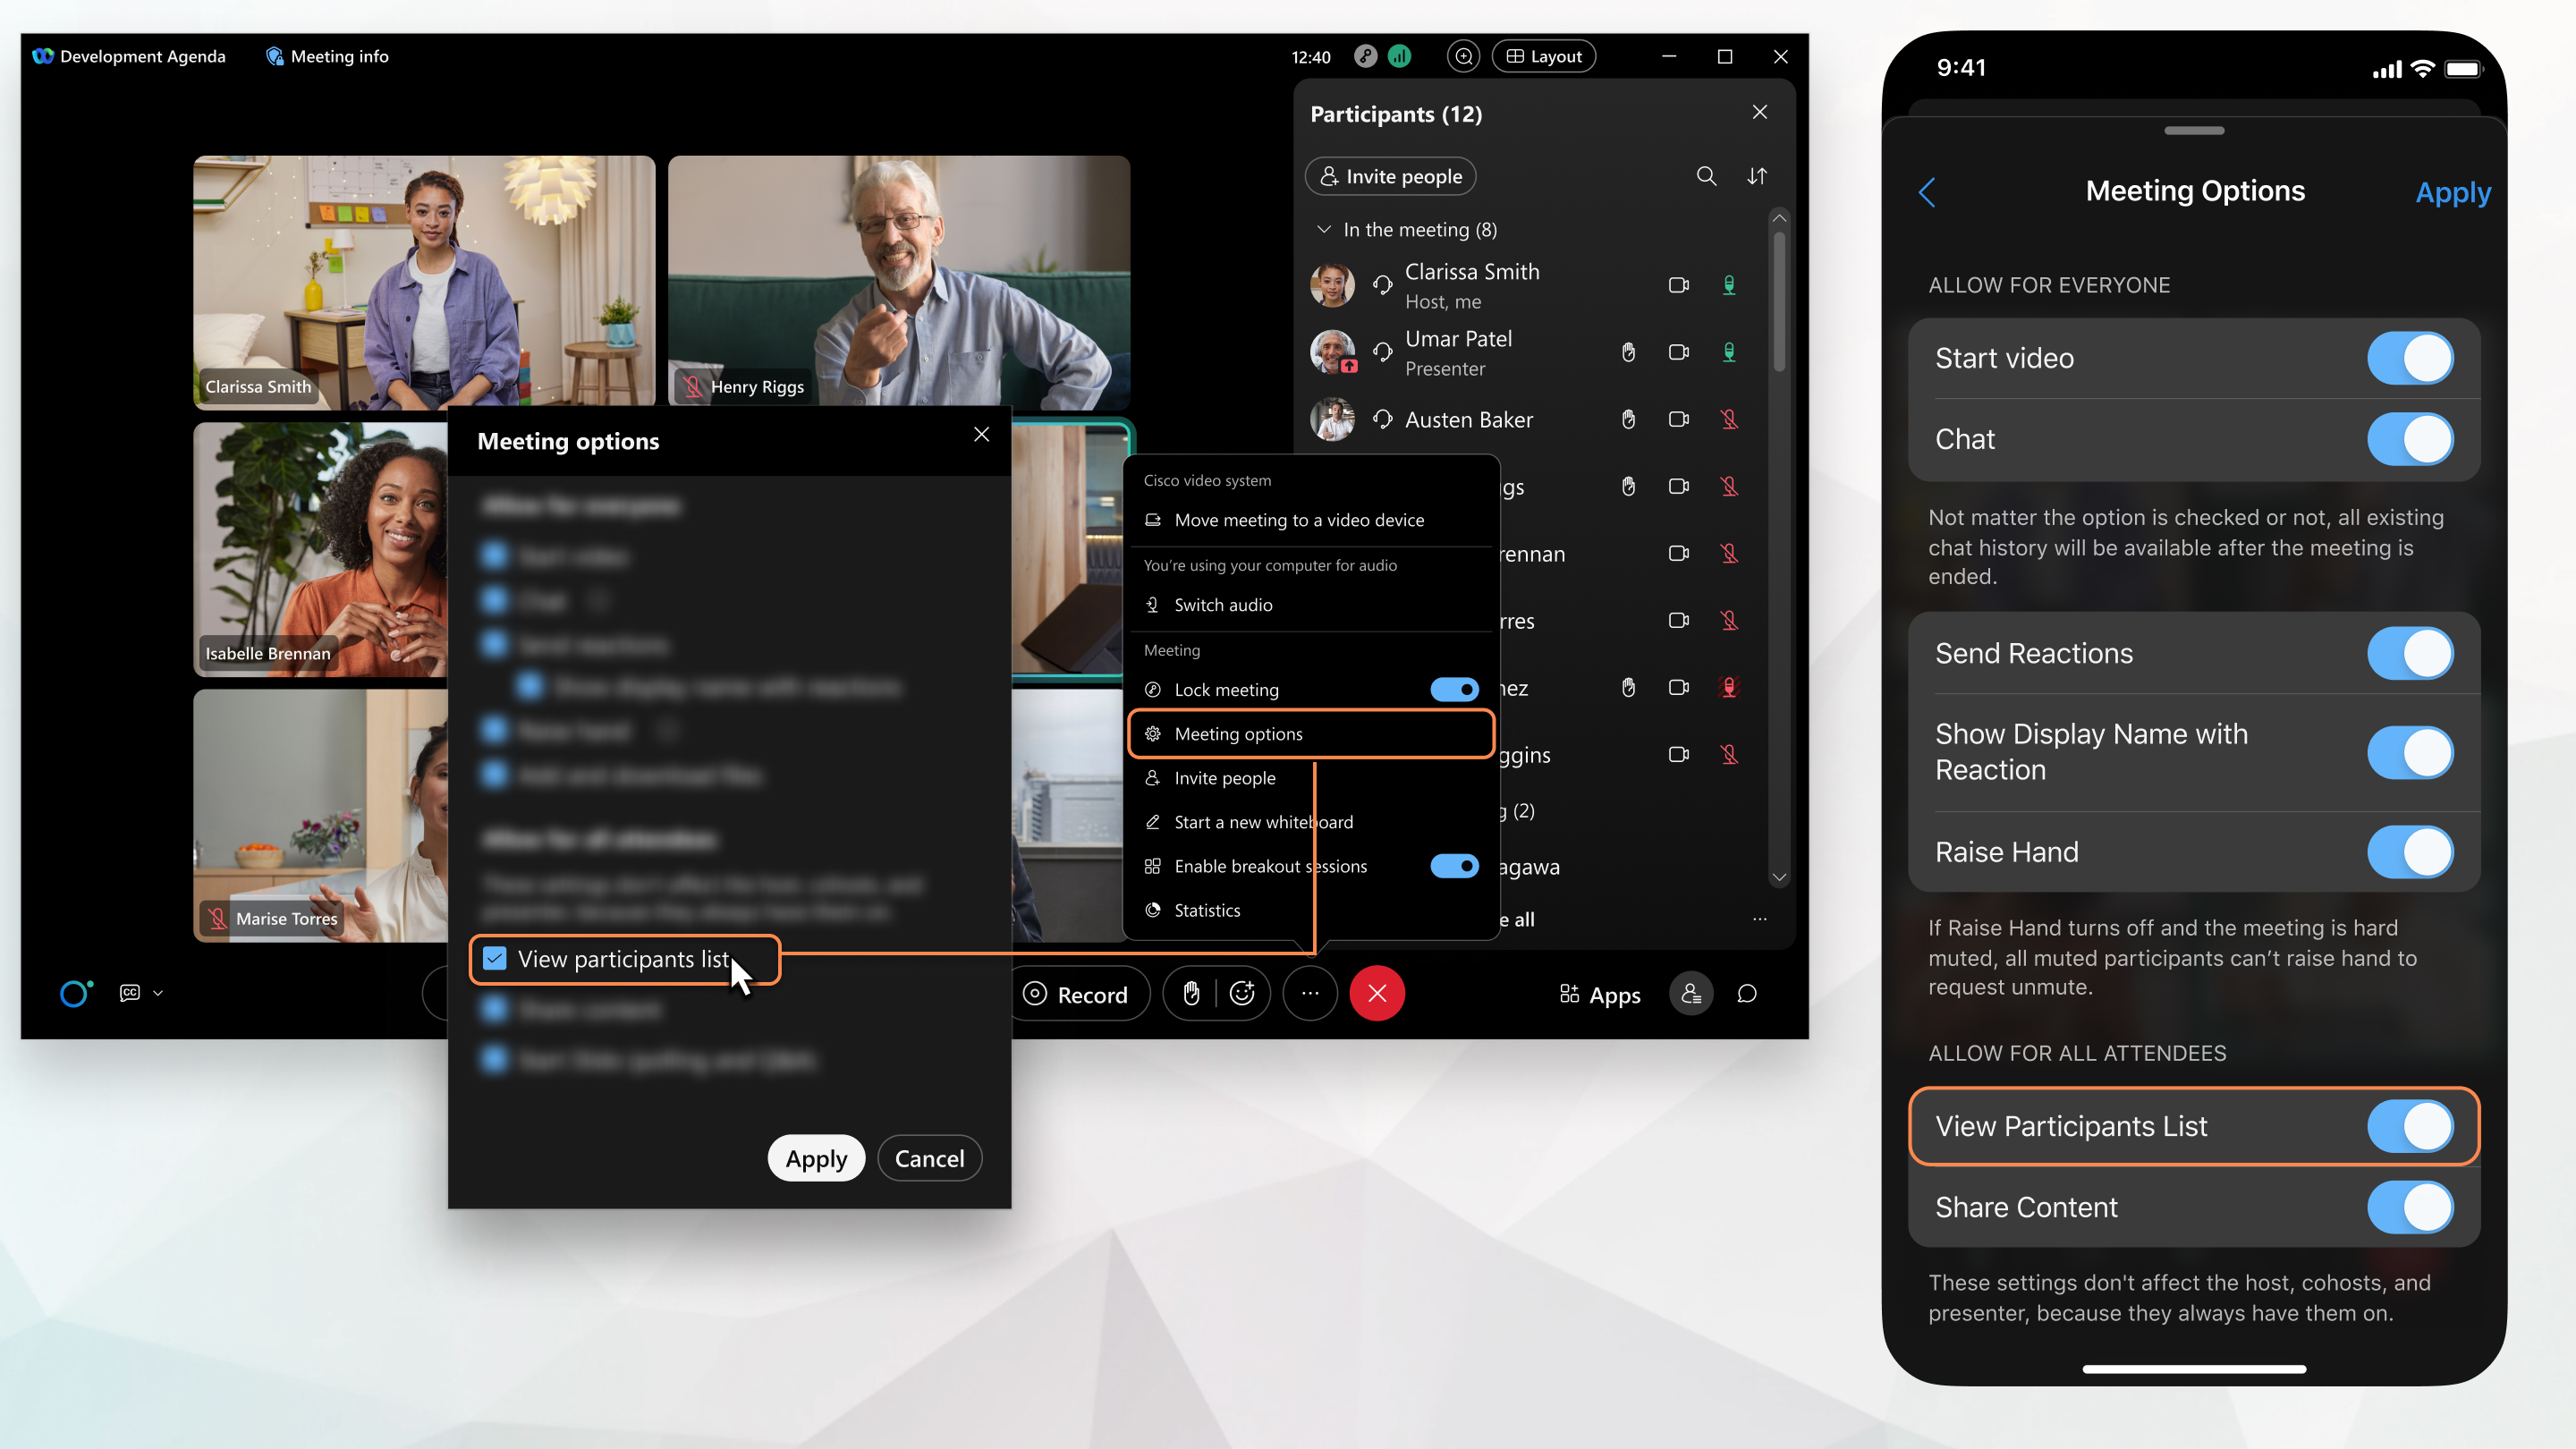Open the Reactions panel icon

[1242, 993]
